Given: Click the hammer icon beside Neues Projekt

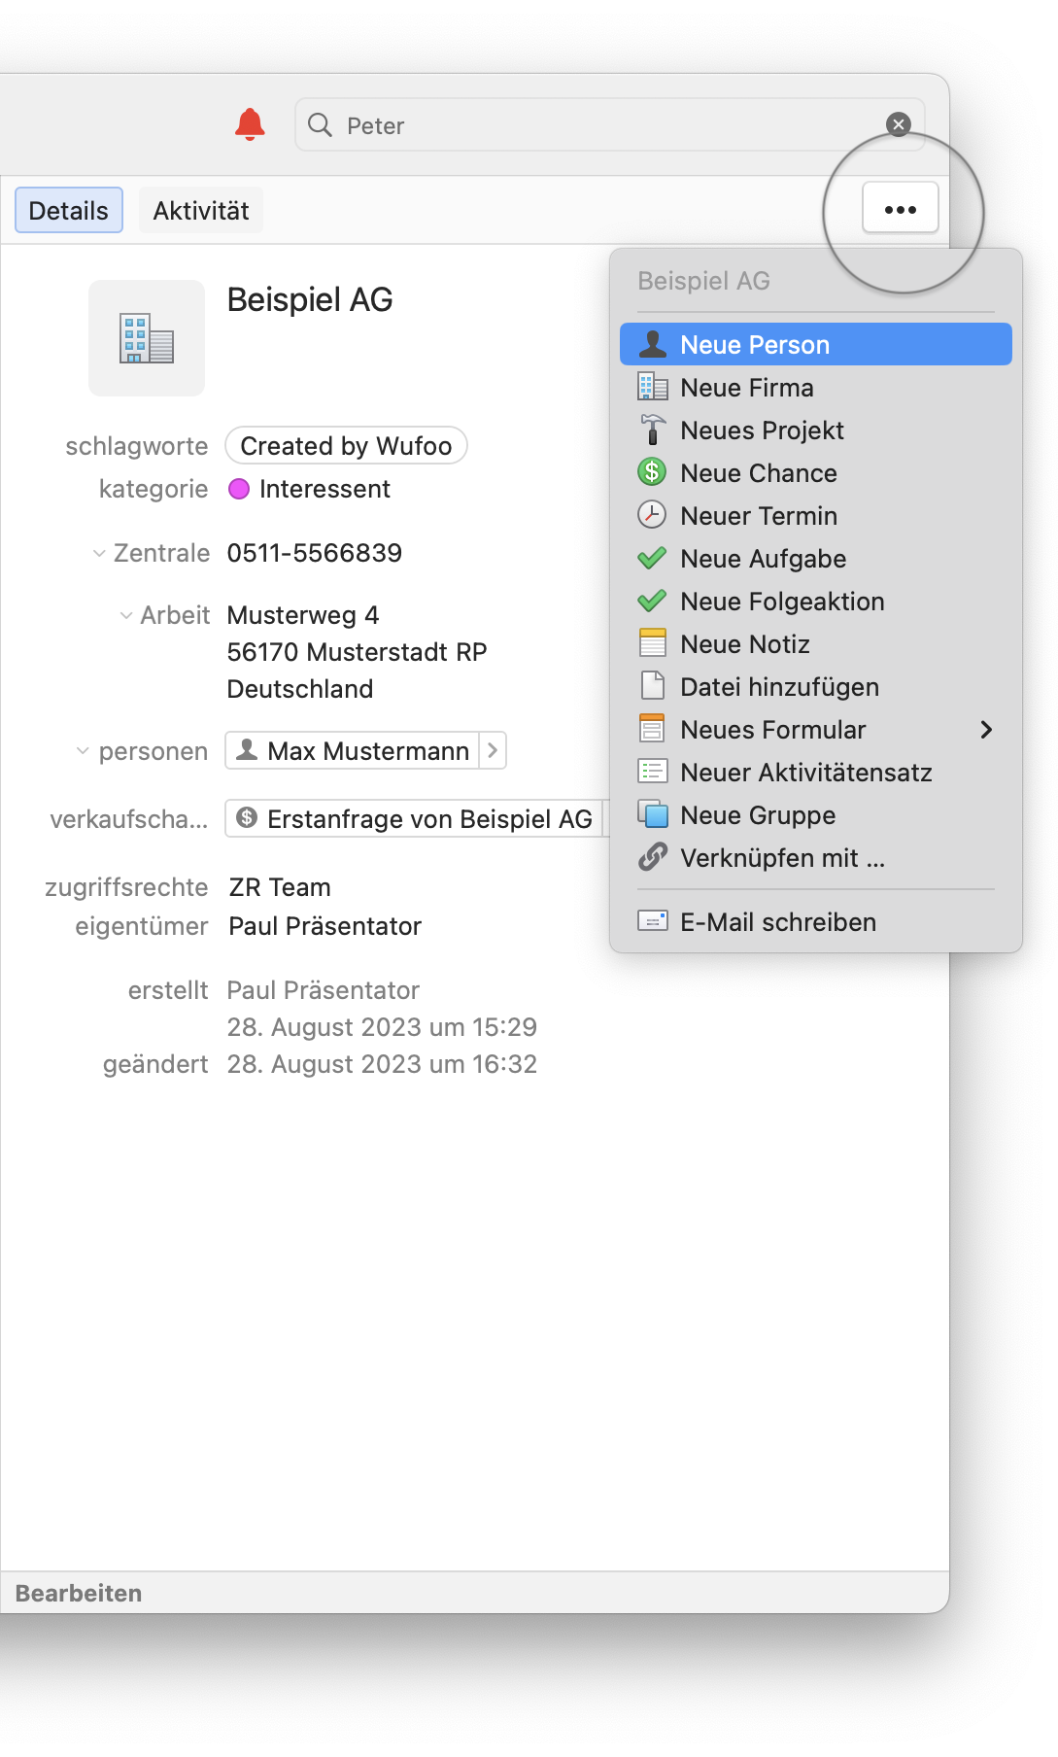Looking at the screenshot, I should tap(652, 431).
